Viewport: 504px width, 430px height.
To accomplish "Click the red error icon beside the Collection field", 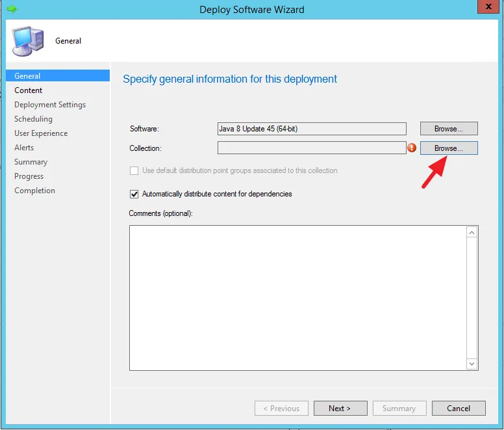I will pyautogui.click(x=412, y=148).
